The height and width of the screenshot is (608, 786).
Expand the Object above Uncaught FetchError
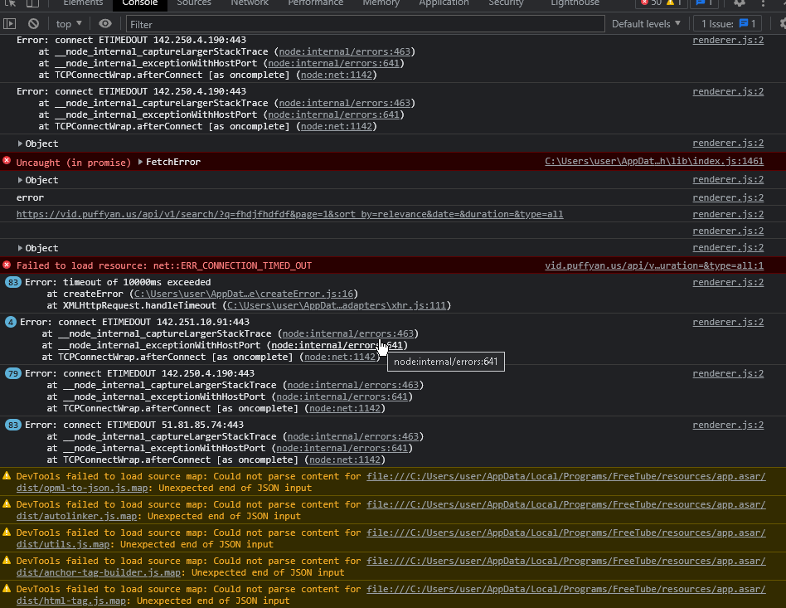(x=20, y=143)
